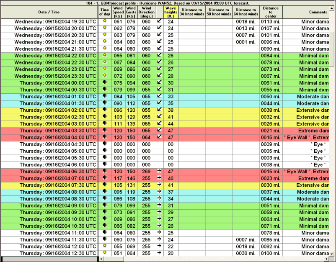This screenshot has height=262, width=336.
Task: Select moon icon in 09/16/2004 04:30 Eye row
Action: point(105,144)
